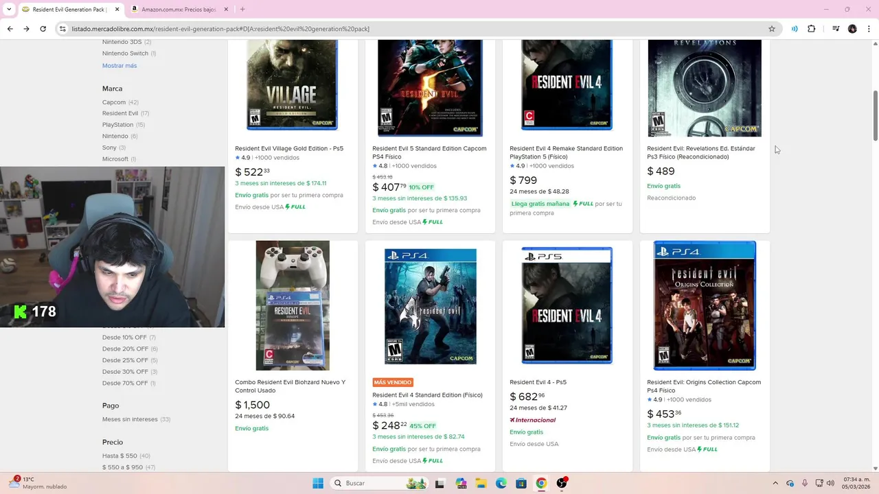879x494 pixels.
Task: Open a new browser tab
Action: (x=242, y=9)
